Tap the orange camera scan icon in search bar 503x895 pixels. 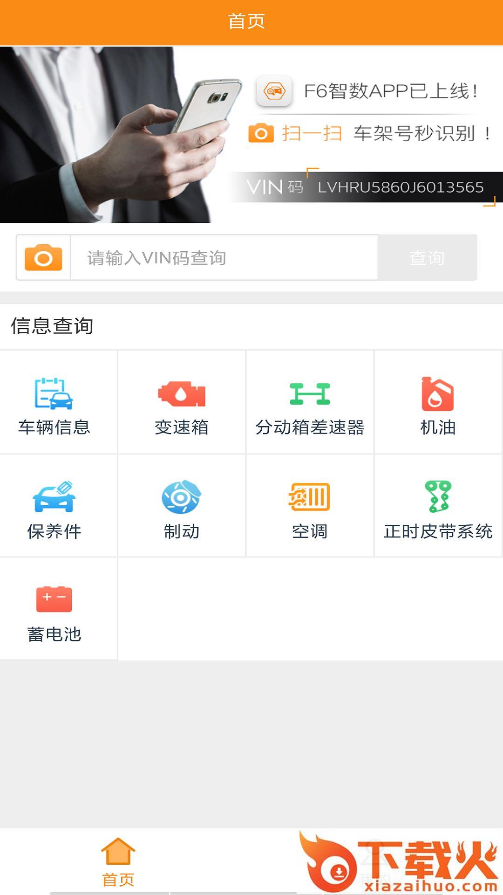tap(43, 257)
